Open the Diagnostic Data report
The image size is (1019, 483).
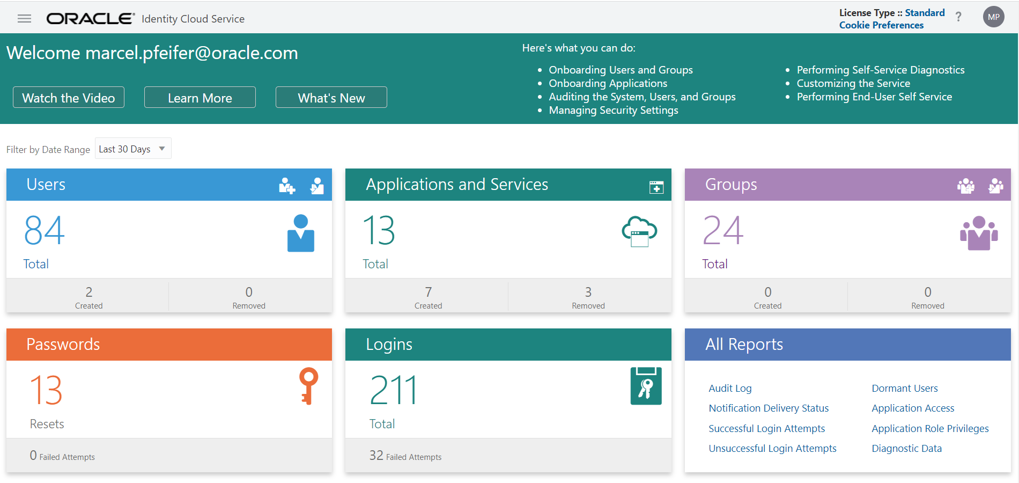(x=906, y=448)
